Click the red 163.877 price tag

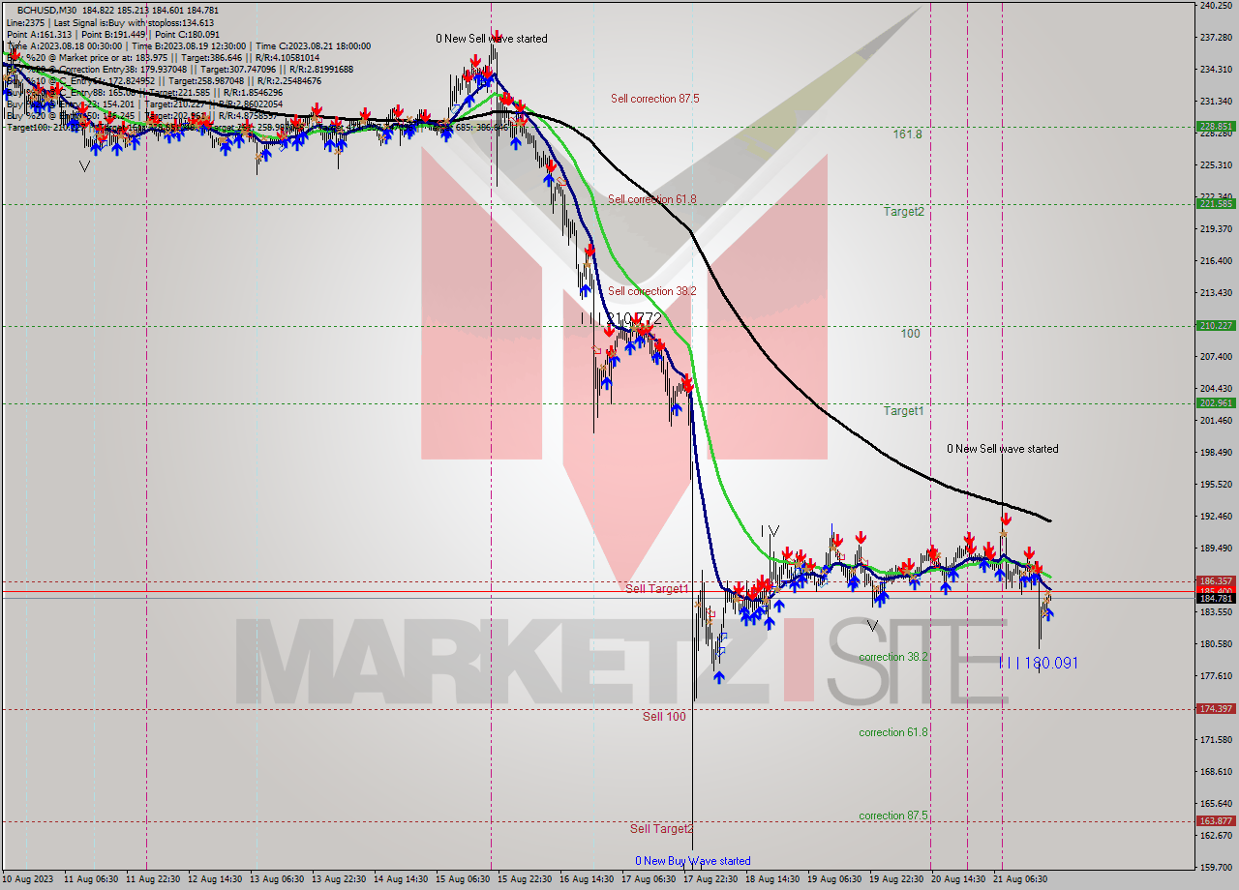coord(1216,820)
